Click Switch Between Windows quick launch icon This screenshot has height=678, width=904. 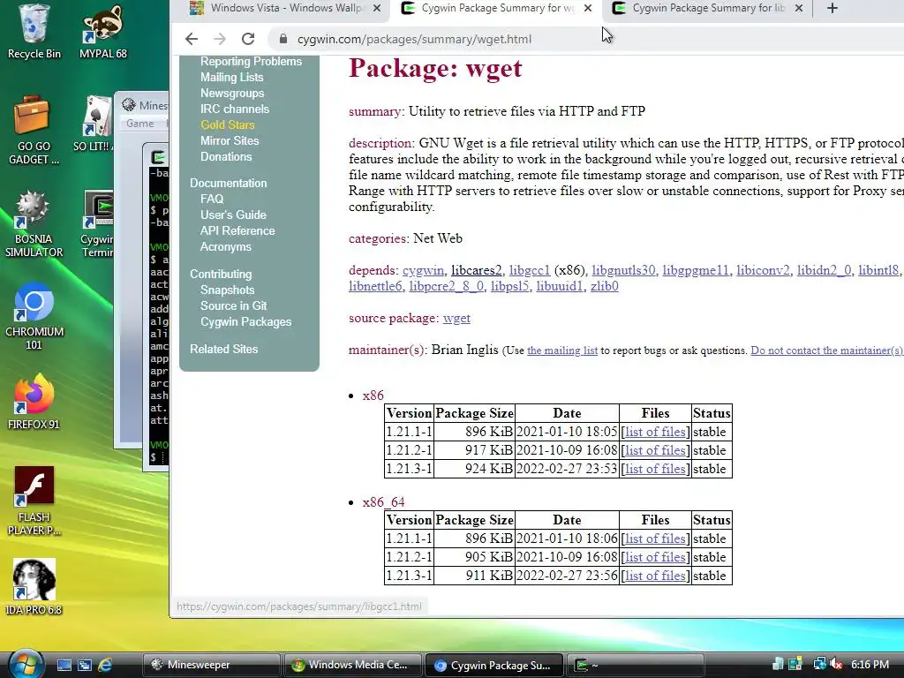tap(85, 665)
